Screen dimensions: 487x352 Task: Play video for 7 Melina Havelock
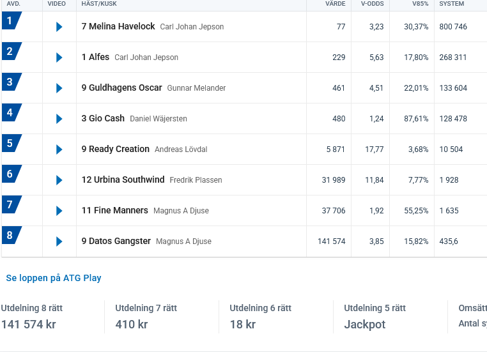59,27
